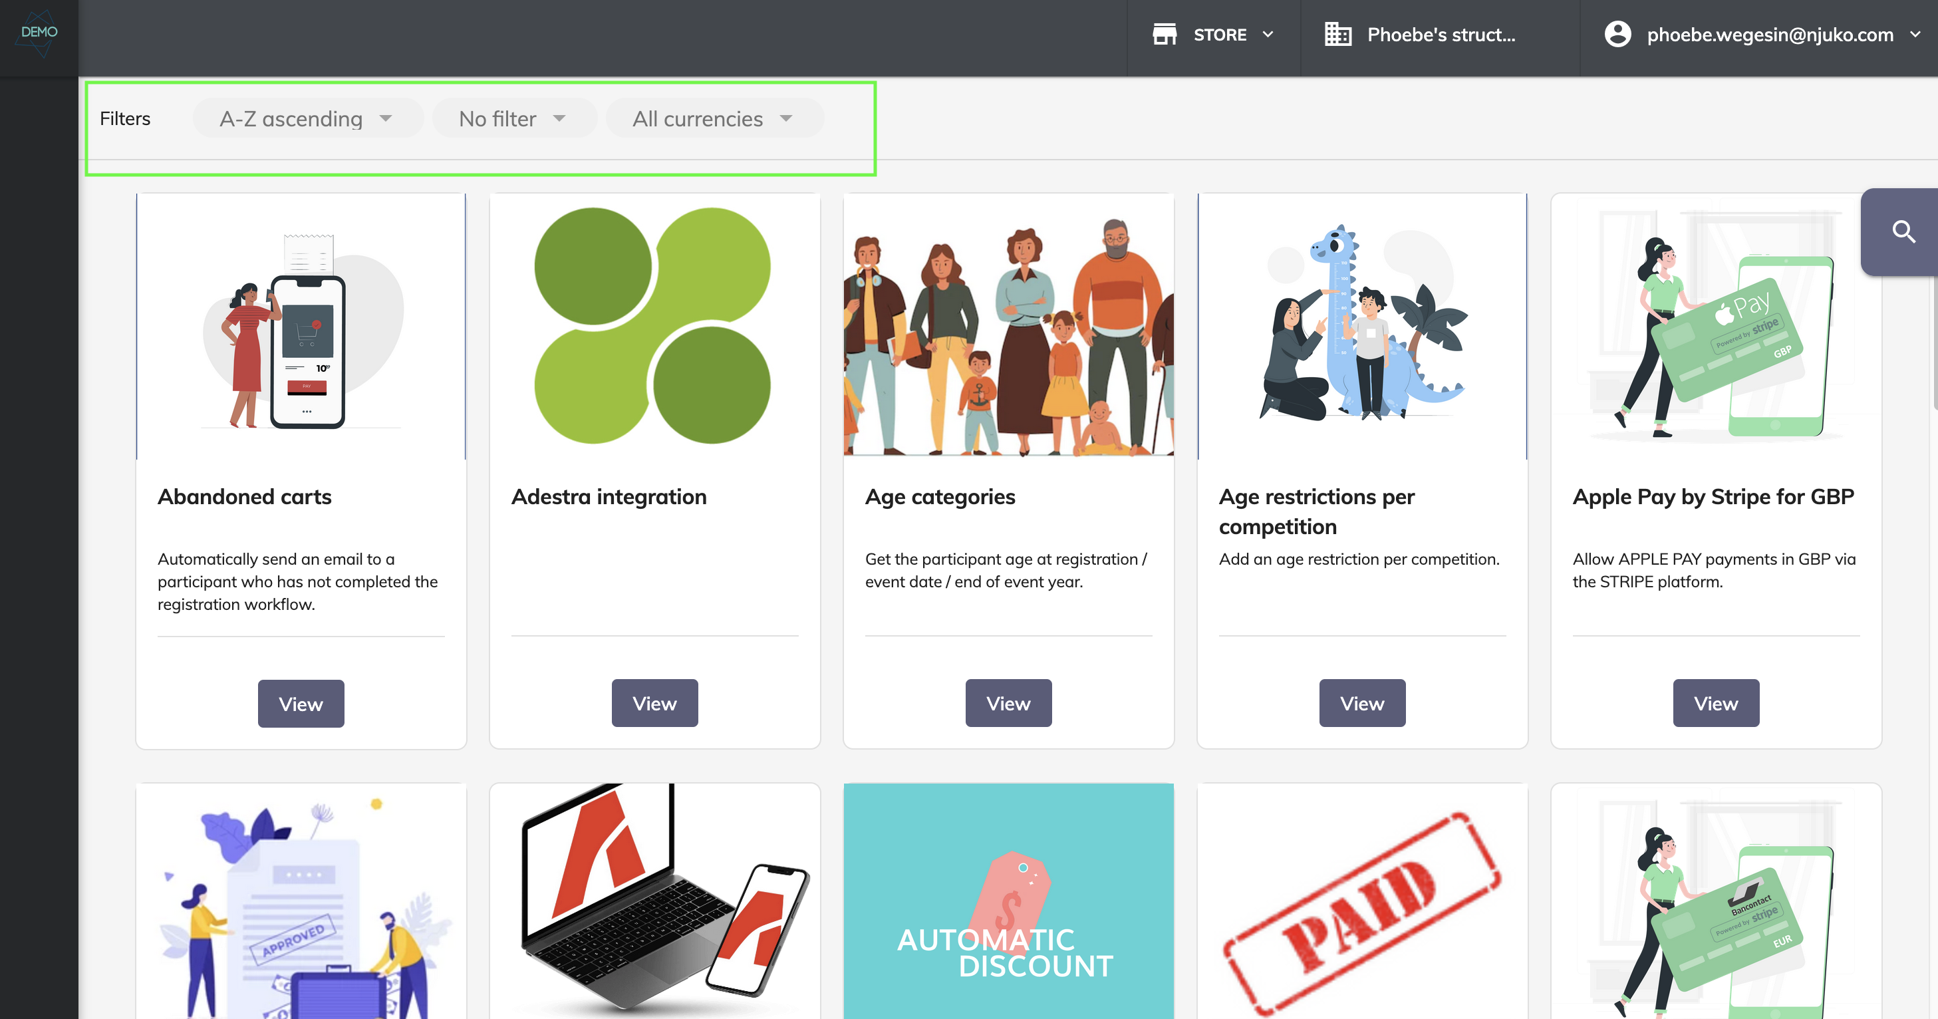This screenshot has width=1938, height=1019.
Task: Open search with the magnifier icon
Action: [x=1903, y=231]
